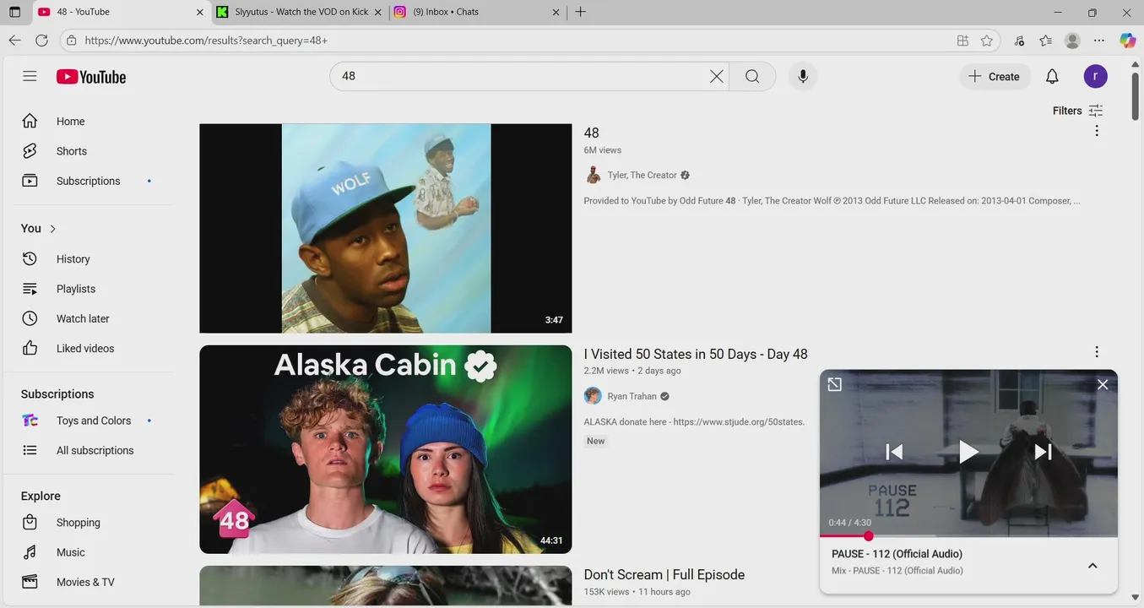The image size is (1144, 608).
Task: Open the browser profile icon
Action: pos(1072,40)
